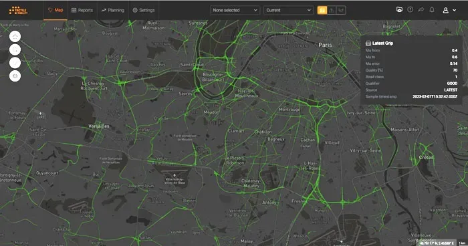The height and width of the screenshot is (246, 468).
Task: Click the 'Latest Grip' panel title
Action: click(x=382, y=43)
